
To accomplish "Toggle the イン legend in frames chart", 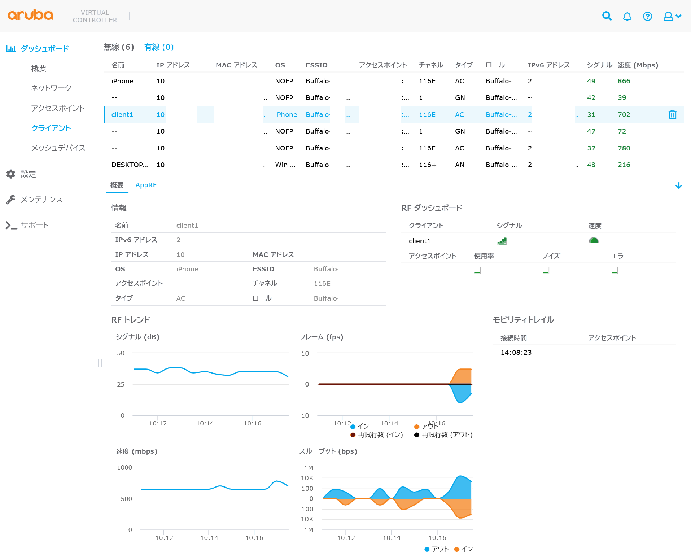I will (360, 427).
